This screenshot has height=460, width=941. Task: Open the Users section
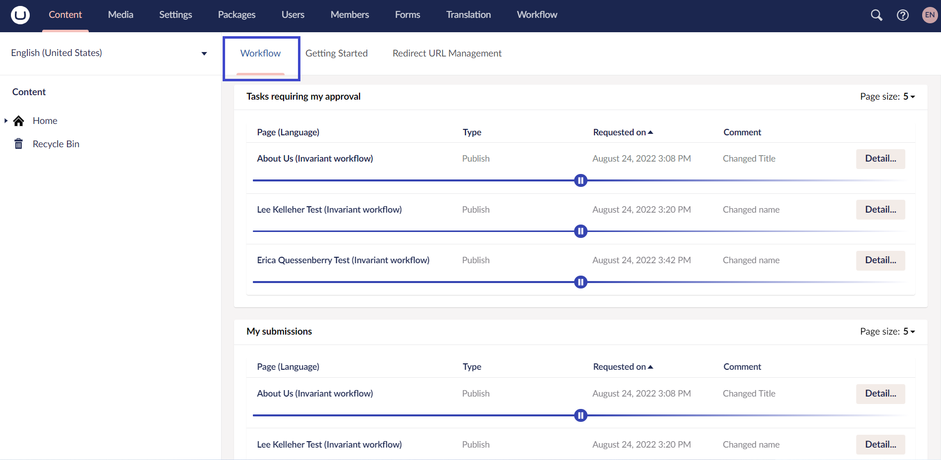[293, 15]
